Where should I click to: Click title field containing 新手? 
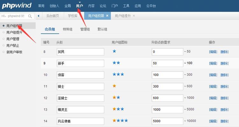81,63
